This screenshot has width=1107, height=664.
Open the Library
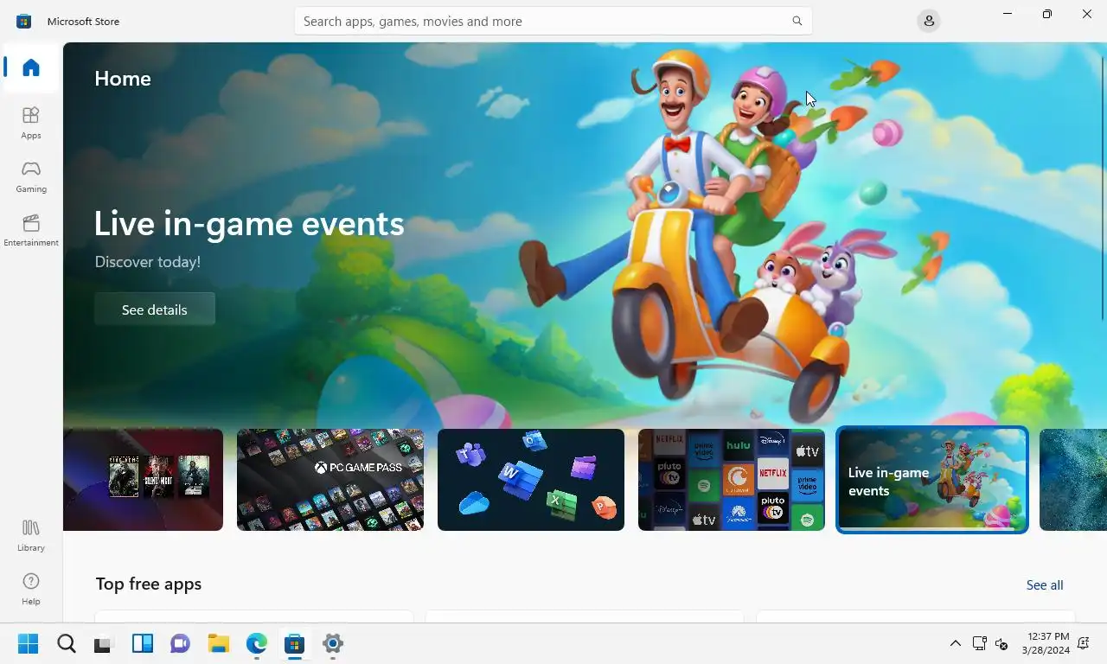pyautogui.click(x=31, y=535)
